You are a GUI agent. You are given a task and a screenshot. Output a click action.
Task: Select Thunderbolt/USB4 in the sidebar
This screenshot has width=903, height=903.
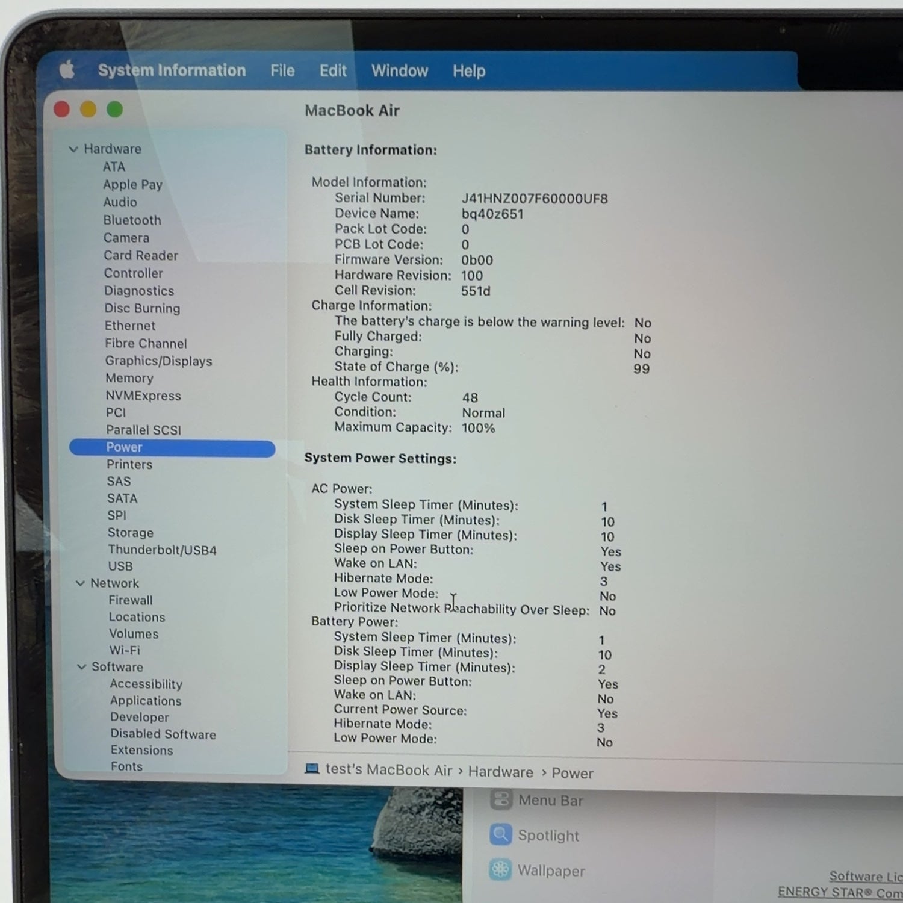(163, 550)
